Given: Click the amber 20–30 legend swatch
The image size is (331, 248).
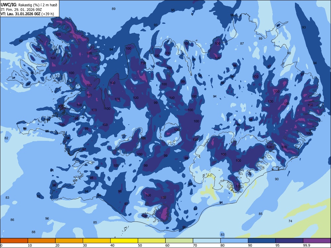Looking at the screenshot, I should (69, 241).
